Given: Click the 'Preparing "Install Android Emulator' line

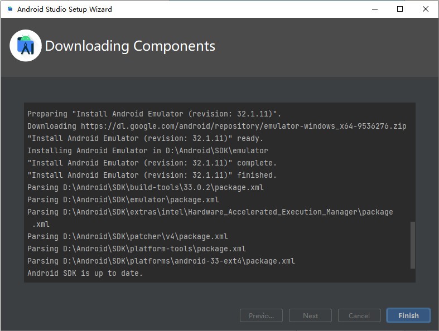Looking at the screenshot, I should (154, 114).
